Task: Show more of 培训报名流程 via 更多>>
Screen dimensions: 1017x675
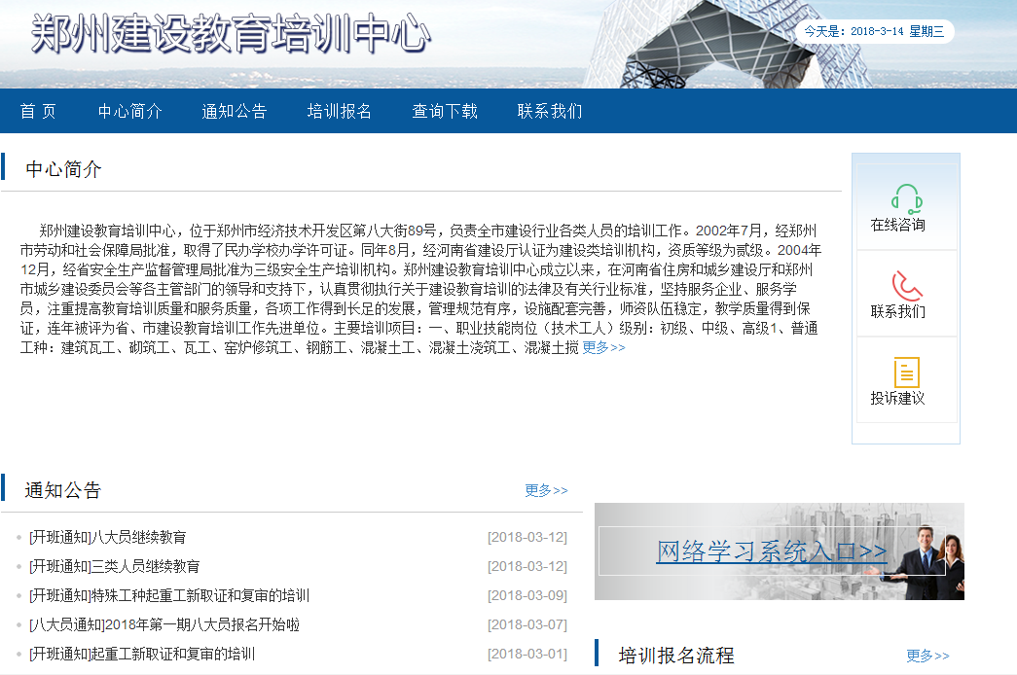Action: [x=926, y=656]
